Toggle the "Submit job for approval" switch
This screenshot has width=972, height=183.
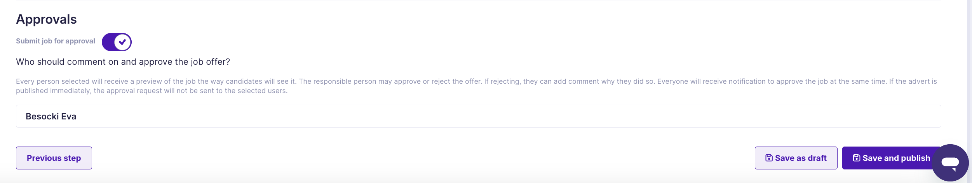117,42
